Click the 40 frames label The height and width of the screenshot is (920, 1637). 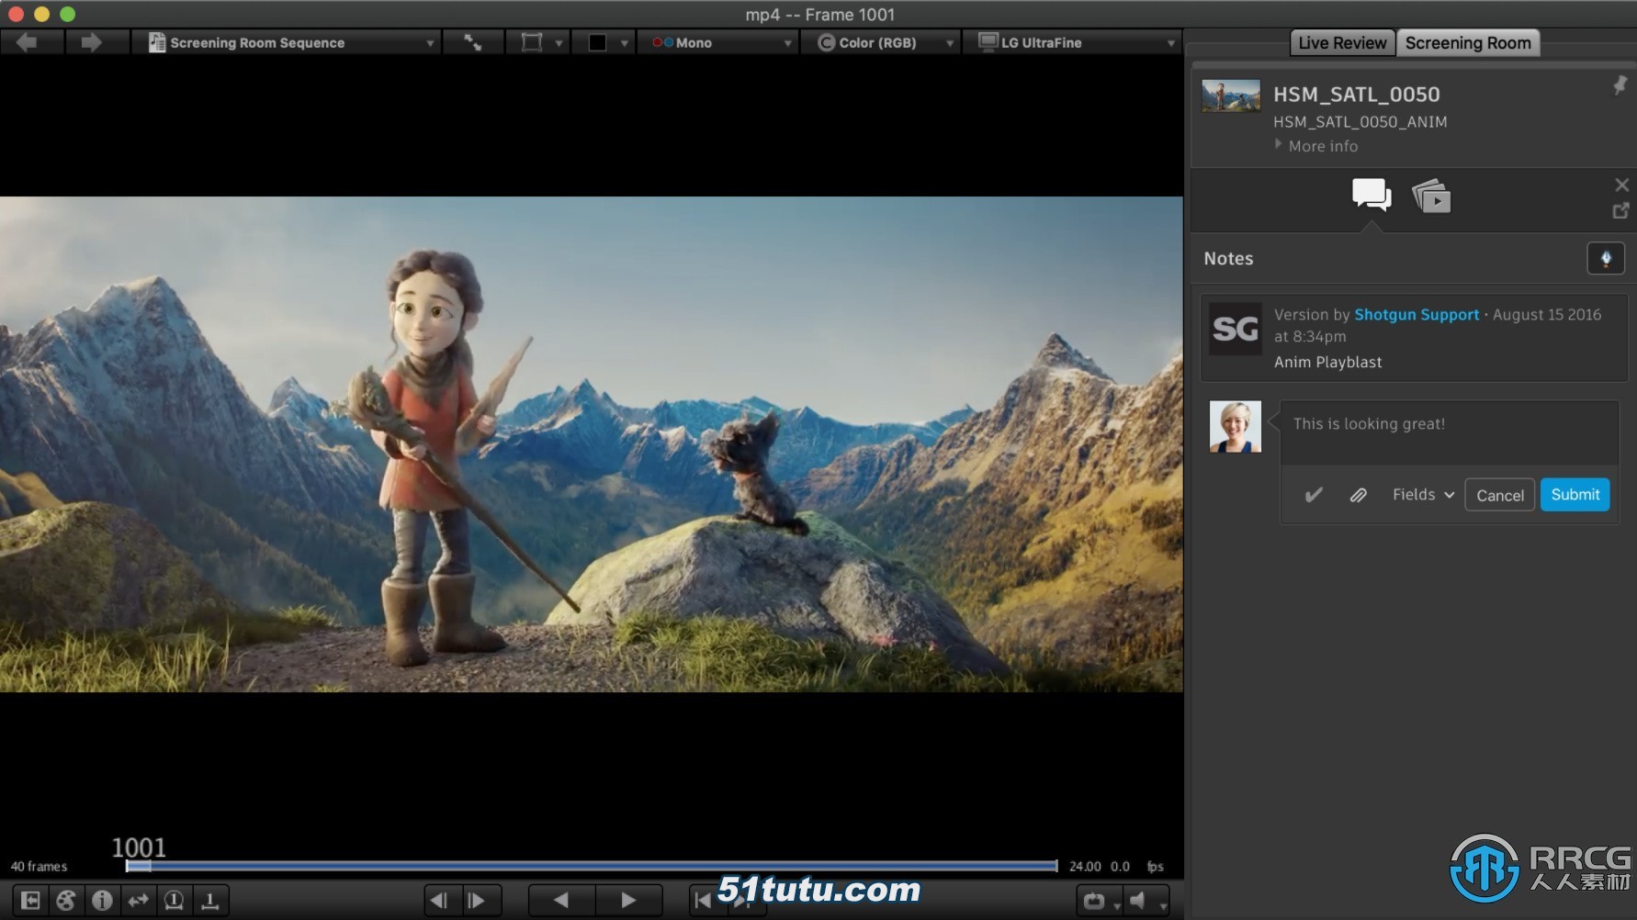pyautogui.click(x=39, y=866)
